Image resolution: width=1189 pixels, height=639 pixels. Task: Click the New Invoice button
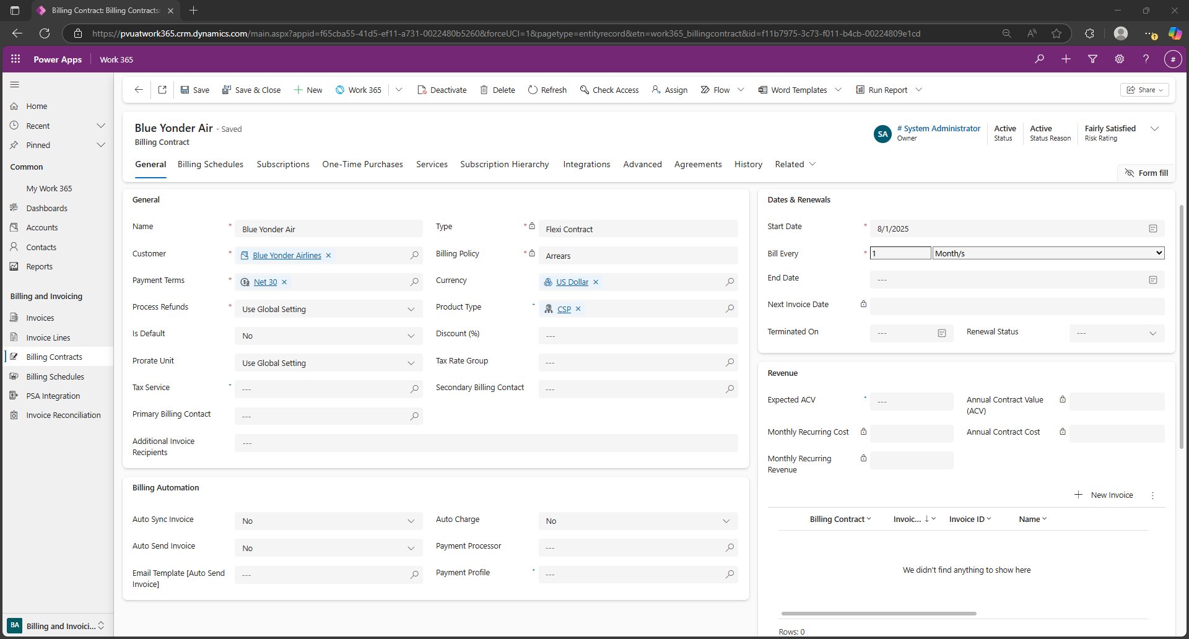[x=1104, y=495]
